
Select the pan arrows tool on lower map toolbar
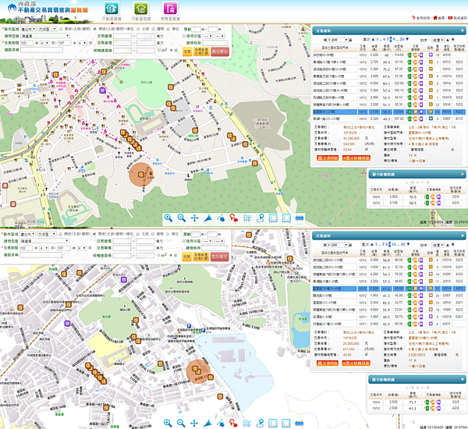194,423
